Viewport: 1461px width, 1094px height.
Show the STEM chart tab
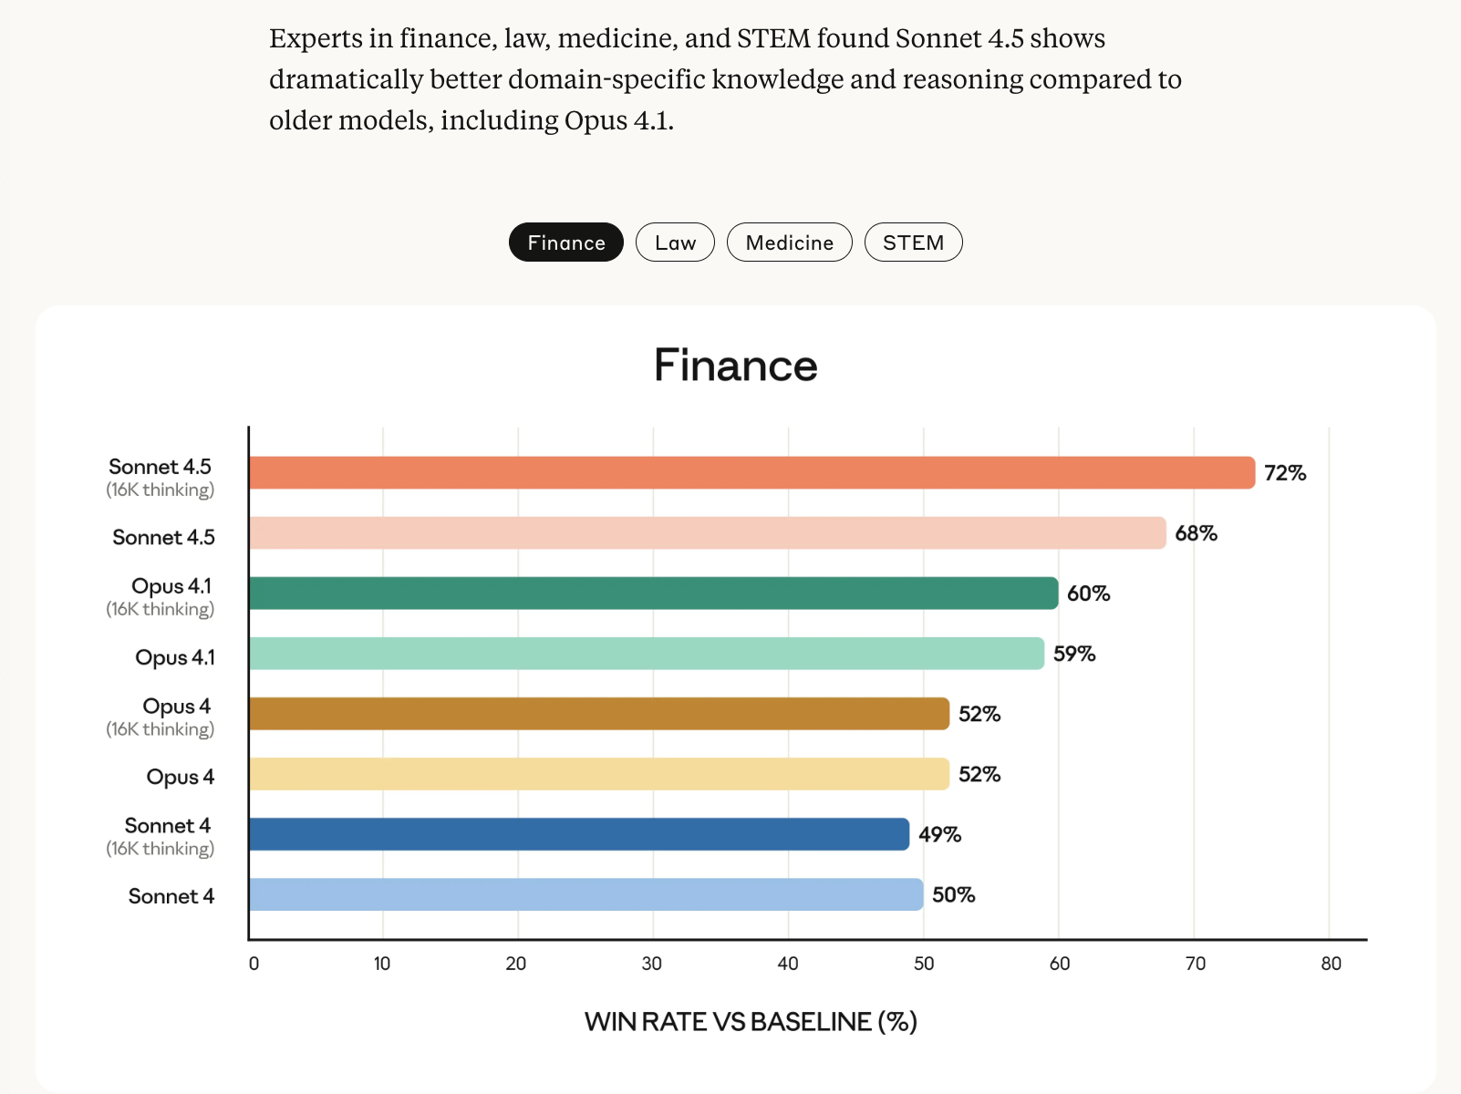(913, 243)
